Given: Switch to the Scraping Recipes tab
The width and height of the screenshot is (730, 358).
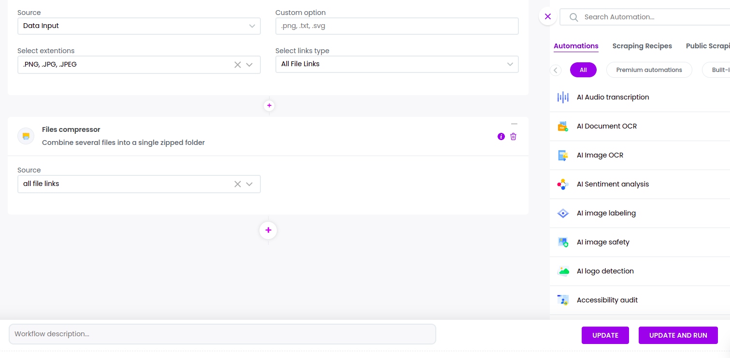Looking at the screenshot, I should click(x=642, y=46).
